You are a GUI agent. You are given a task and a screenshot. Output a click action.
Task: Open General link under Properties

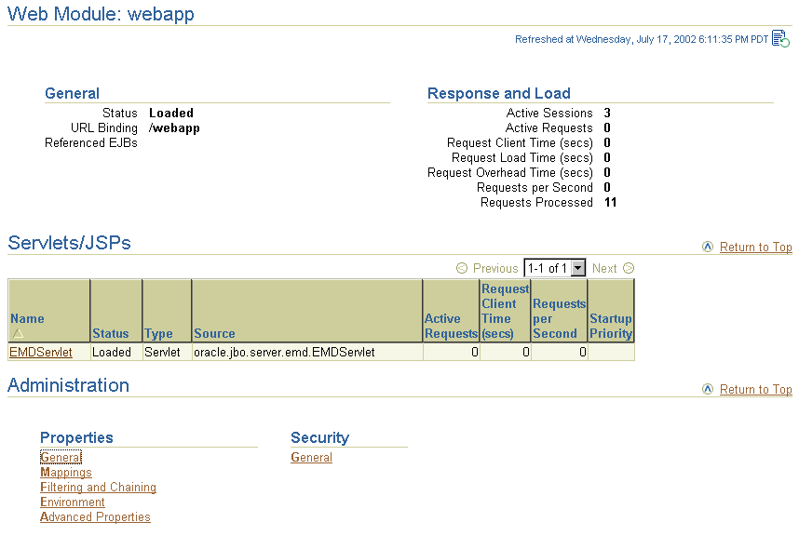tap(61, 458)
